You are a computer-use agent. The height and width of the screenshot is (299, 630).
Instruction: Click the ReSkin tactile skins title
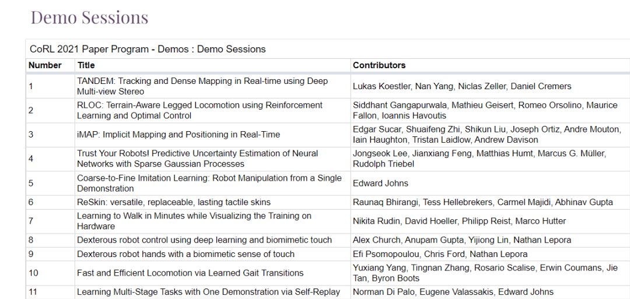coord(174,202)
